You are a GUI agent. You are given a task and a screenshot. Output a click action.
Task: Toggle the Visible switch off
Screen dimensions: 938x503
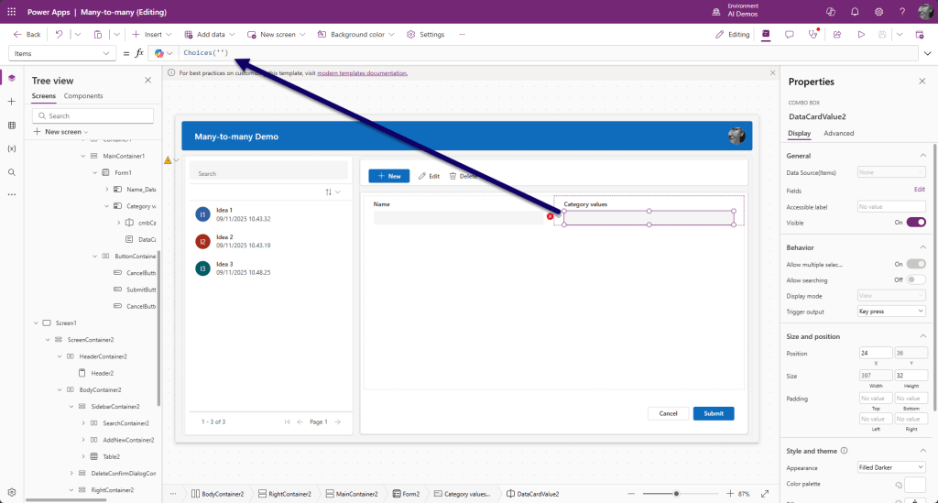(915, 222)
